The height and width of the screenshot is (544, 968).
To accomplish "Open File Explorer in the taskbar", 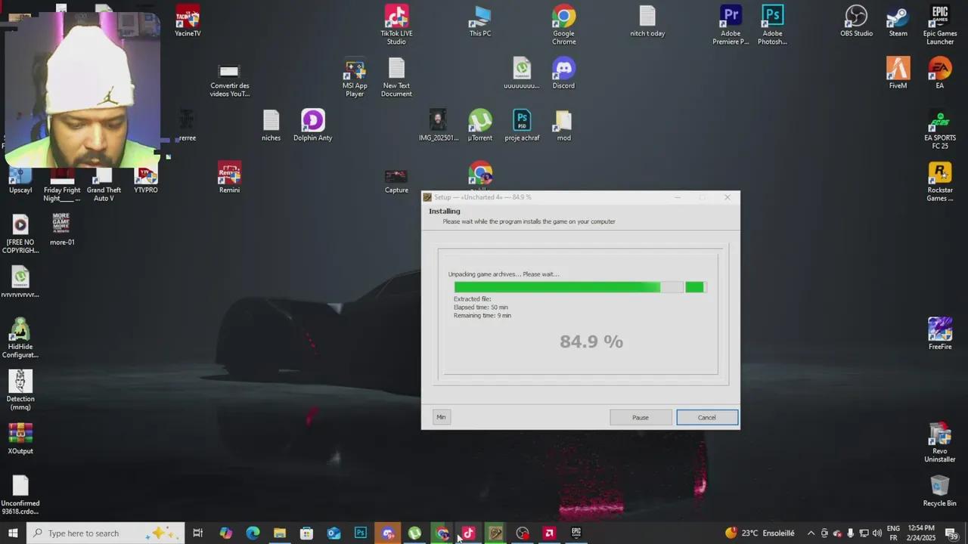I will (x=280, y=533).
